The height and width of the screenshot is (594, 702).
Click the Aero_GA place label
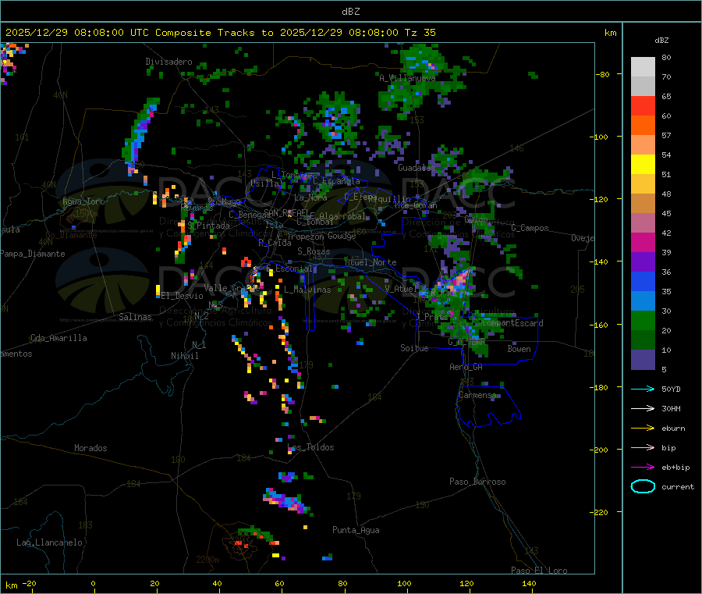[466, 367]
